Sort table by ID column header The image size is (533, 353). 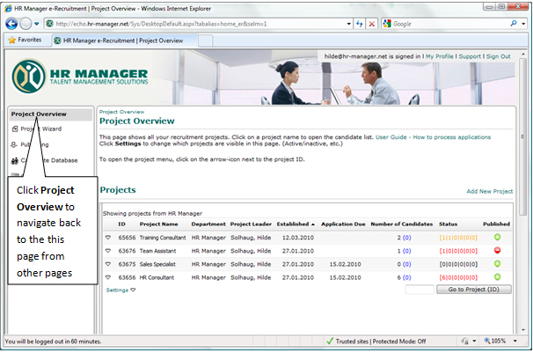coord(121,224)
